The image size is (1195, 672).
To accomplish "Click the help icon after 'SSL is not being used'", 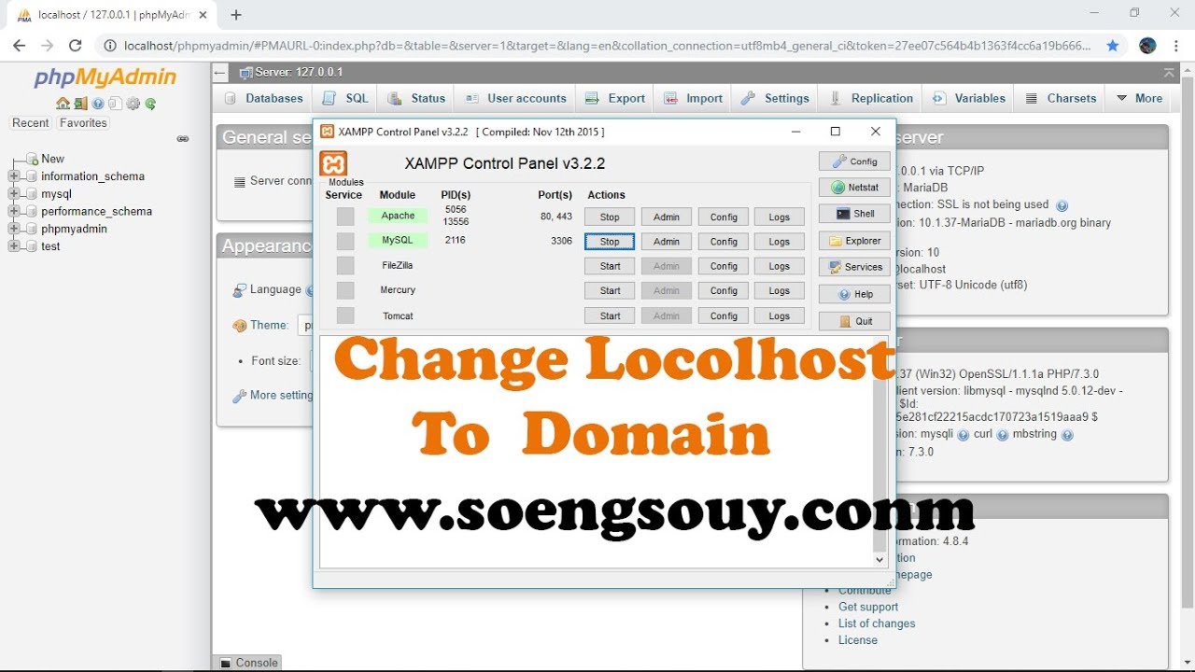I will pos(1061,205).
